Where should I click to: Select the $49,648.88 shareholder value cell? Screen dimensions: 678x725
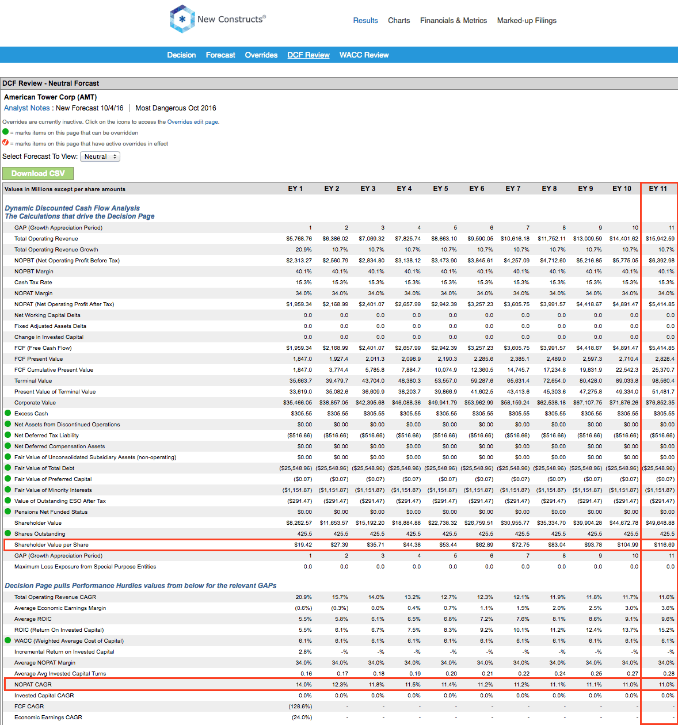[x=660, y=523]
